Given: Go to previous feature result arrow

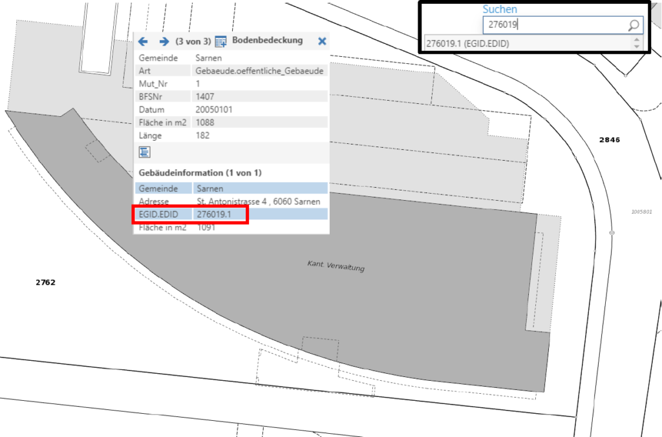Looking at the screenshot, I should click(143, 41).
